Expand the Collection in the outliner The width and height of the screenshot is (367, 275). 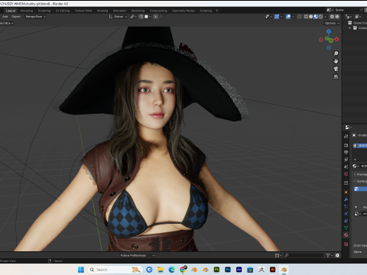click(x=350, y=28)
